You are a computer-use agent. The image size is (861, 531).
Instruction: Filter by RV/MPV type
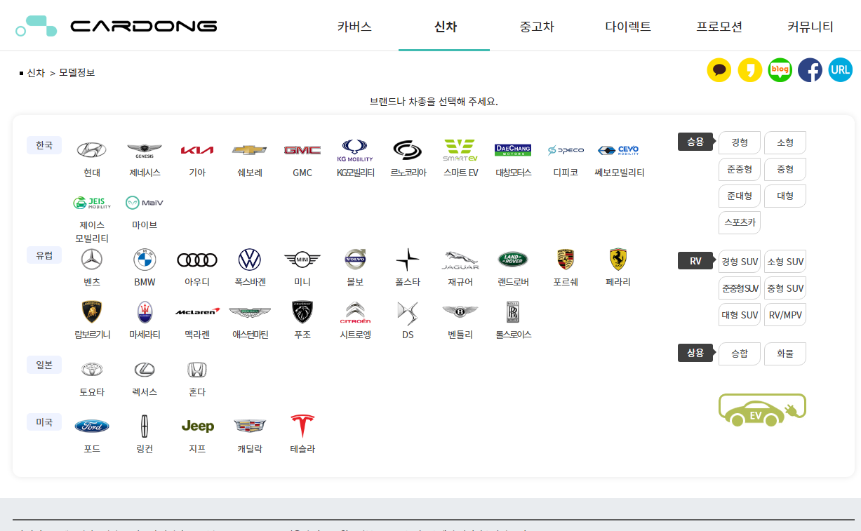pyautogui.click(x=785, y=315)
